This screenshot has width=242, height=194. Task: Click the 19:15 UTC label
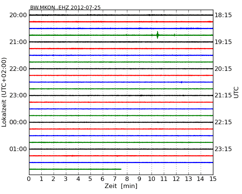(223, 42)
